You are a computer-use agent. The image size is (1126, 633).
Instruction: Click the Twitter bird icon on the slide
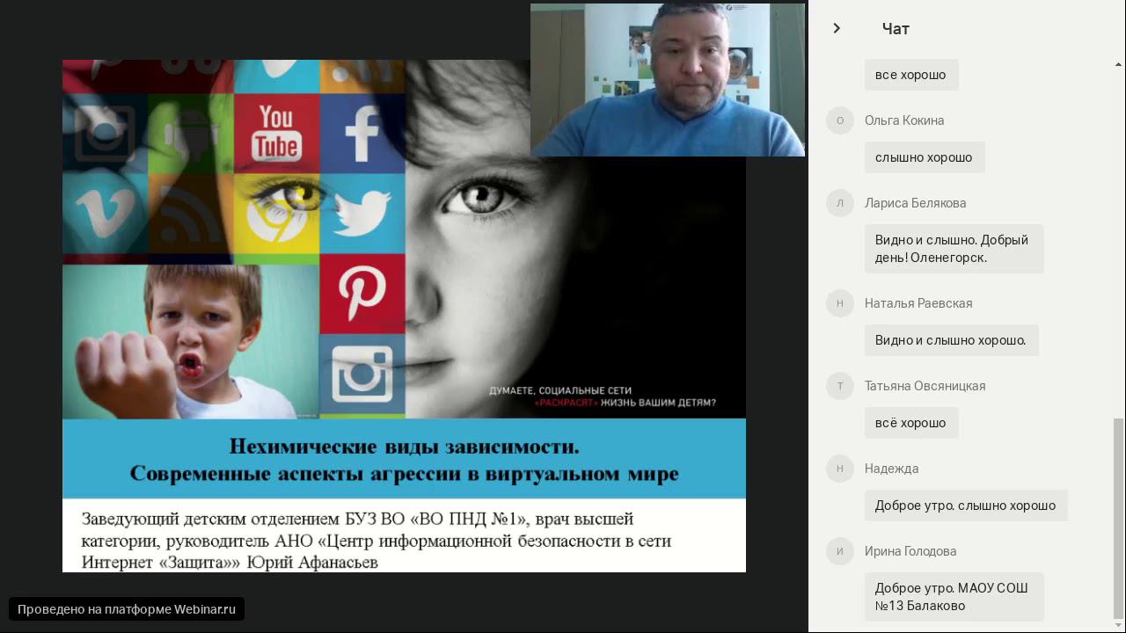point(362,214)
